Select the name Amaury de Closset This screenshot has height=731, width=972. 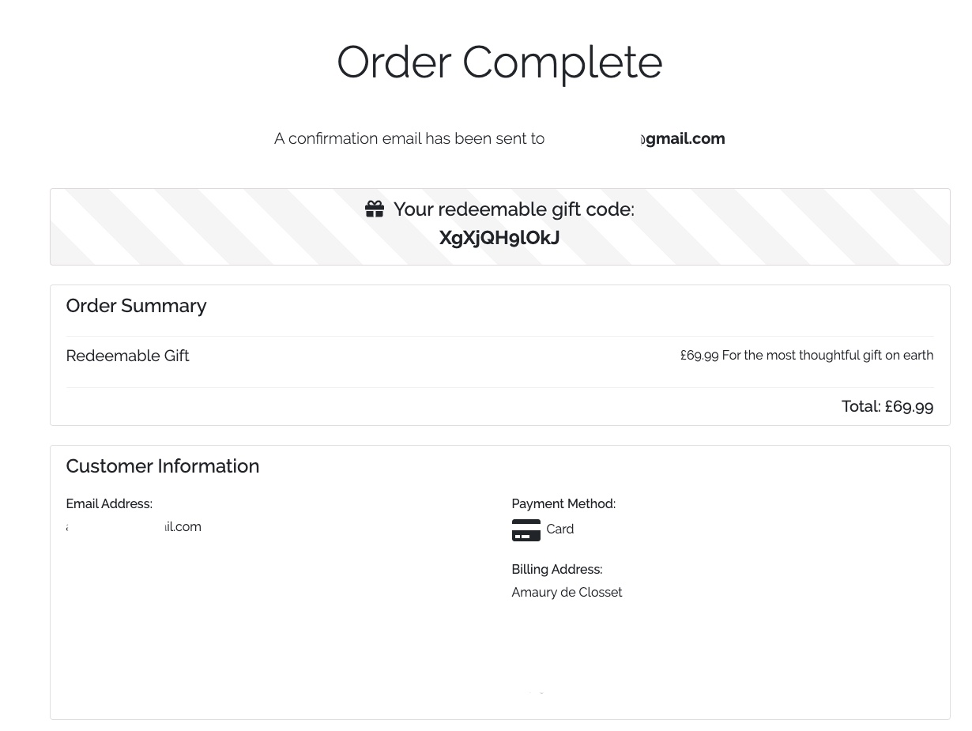point(567,593)
